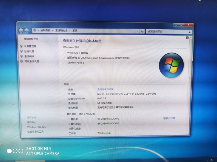Click the volume speaker icon in system tray
The width and height of the screenshot is (217, 162).
pyautogui.click(x=212, y=160)
